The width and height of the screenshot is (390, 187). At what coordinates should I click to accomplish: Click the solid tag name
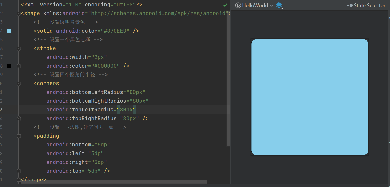(x=45, y=31)
